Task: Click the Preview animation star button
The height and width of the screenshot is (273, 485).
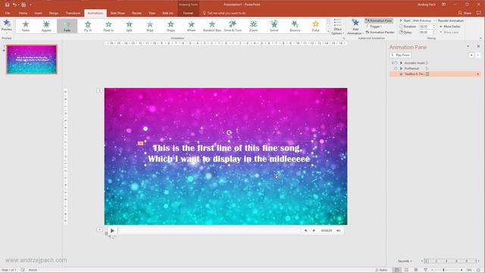Action: pos(7,25)
